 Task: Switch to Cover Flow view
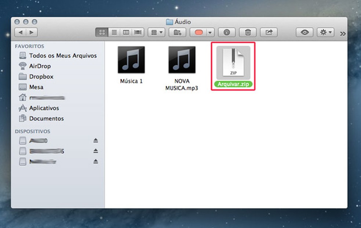[138, 32]
